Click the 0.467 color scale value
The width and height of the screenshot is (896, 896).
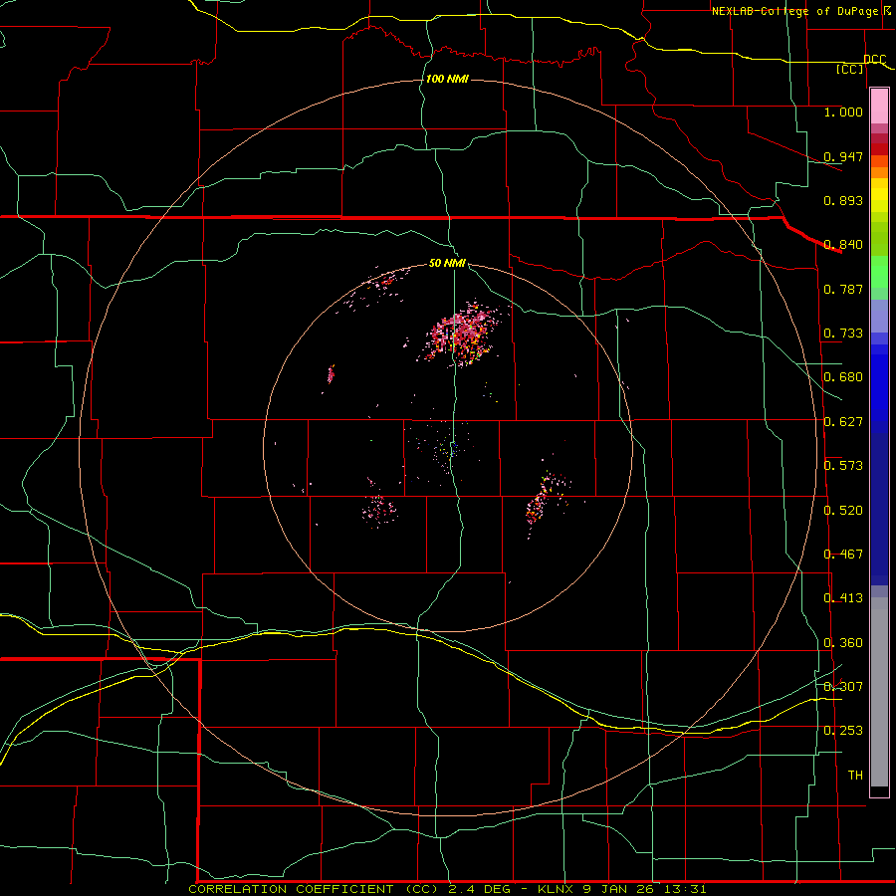tap(843, 555)
